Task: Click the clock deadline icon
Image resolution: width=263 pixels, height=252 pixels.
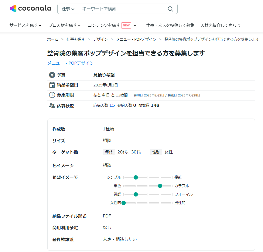Action: coord(52,95)
